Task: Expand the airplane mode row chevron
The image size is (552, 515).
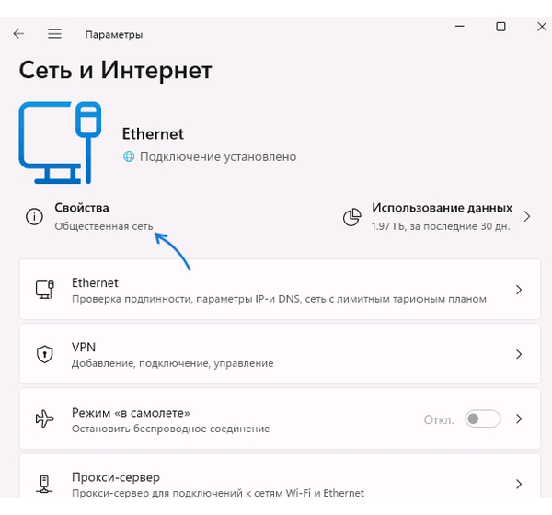Action: pos(519,418)
